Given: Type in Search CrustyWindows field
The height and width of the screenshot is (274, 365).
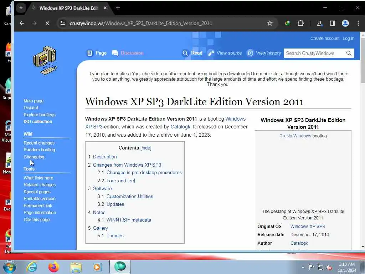Looking at the screenshot, I should click(314, 54).
